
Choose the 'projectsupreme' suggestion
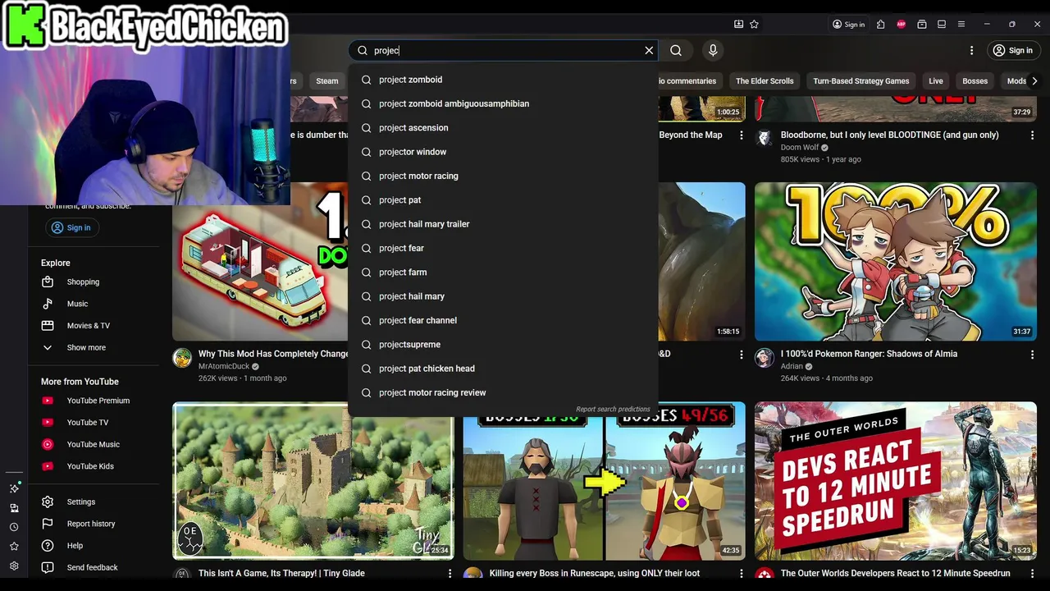[503, 345]
